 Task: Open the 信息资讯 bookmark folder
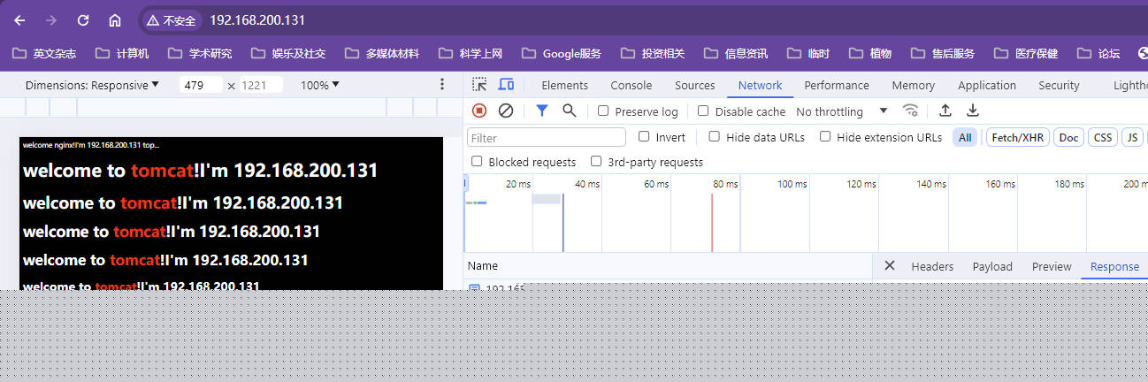(736, 54)
